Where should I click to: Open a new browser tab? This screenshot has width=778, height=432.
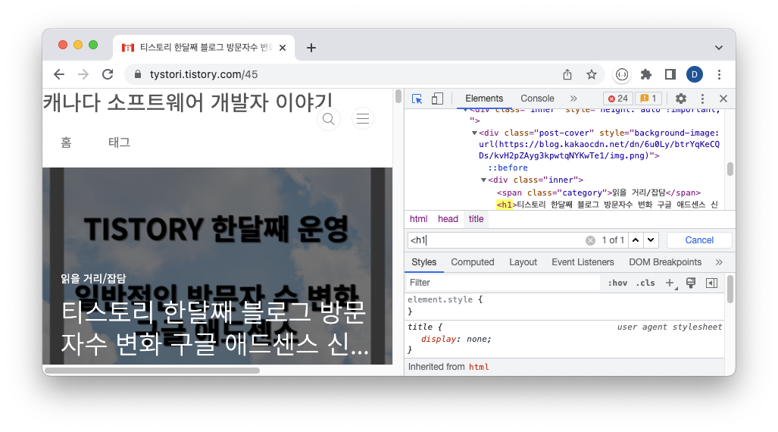point(311,48)
